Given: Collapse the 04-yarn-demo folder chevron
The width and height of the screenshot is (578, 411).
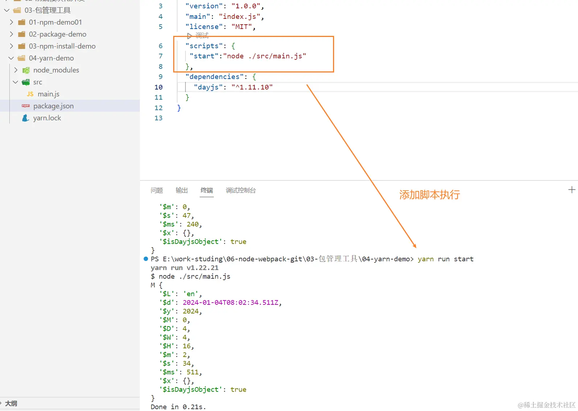Looking at the screenshot, I should (x=11, y=58).
